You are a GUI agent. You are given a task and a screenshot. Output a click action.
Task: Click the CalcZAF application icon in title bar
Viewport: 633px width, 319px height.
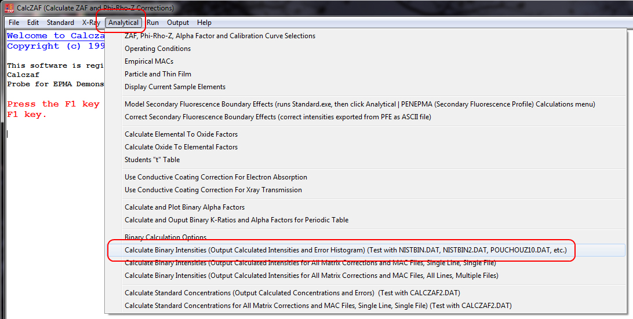(x=9, y=8)
